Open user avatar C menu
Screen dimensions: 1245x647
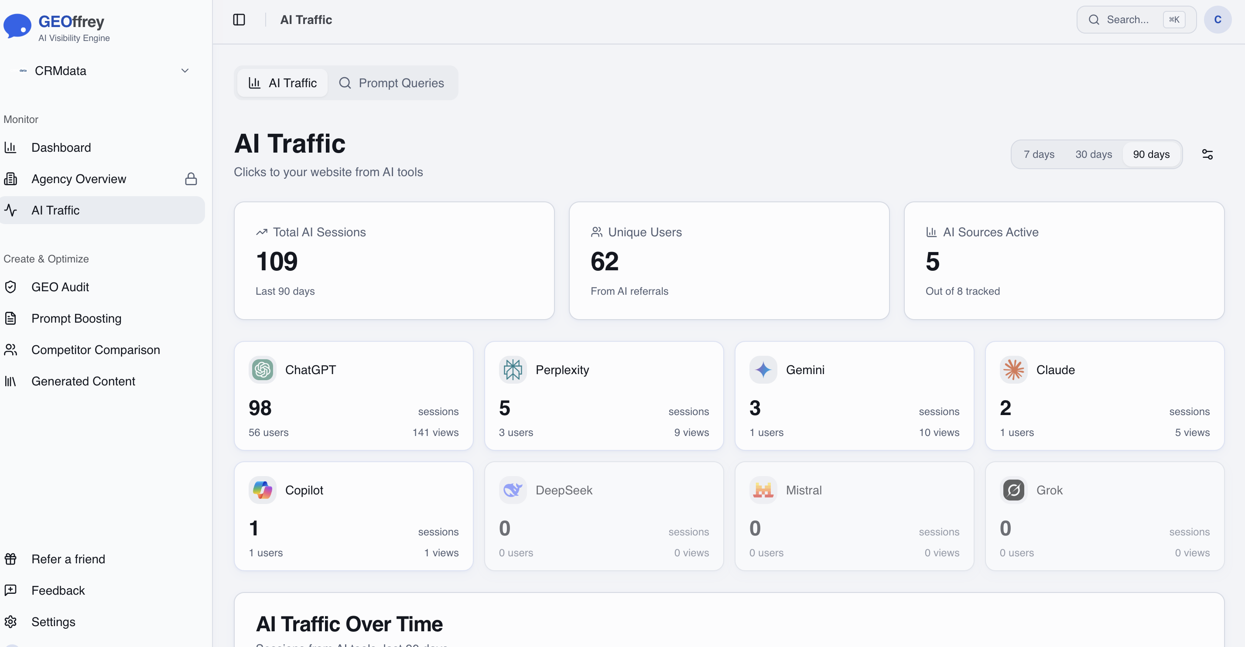coord(1217,20)
